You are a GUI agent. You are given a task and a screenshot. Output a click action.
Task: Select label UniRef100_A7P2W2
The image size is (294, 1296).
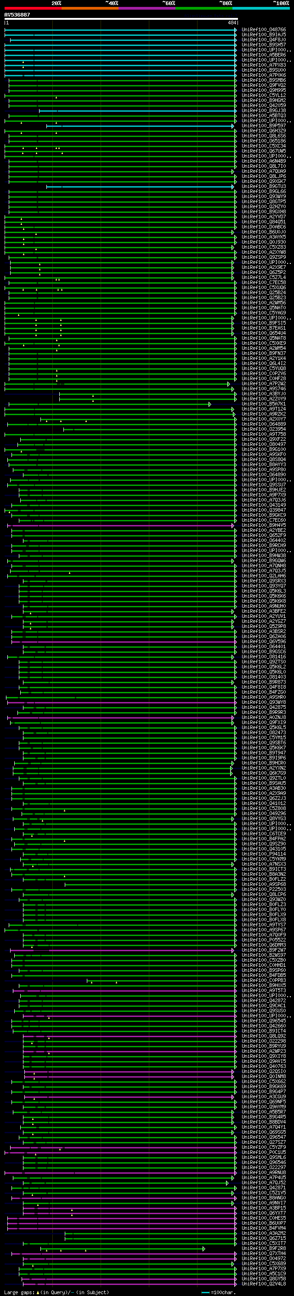(x=264, y=383)
